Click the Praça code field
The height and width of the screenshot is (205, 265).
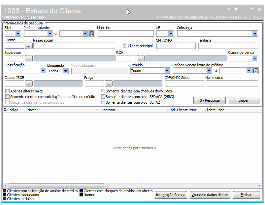tap(94, 84)
